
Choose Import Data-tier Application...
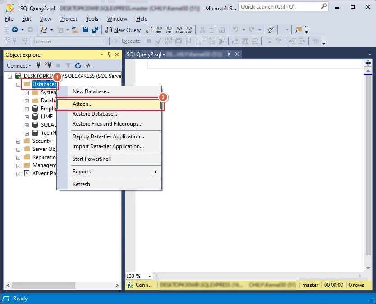pyautogui.click(x=110, y=146)
